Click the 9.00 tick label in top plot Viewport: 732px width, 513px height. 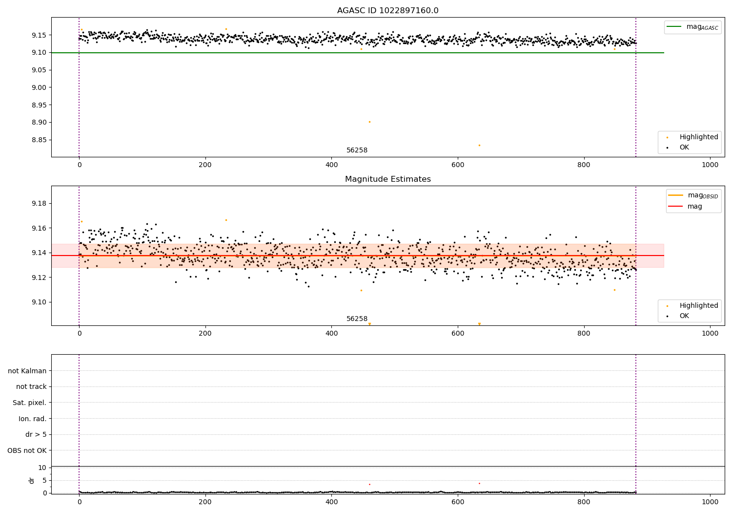39,87
